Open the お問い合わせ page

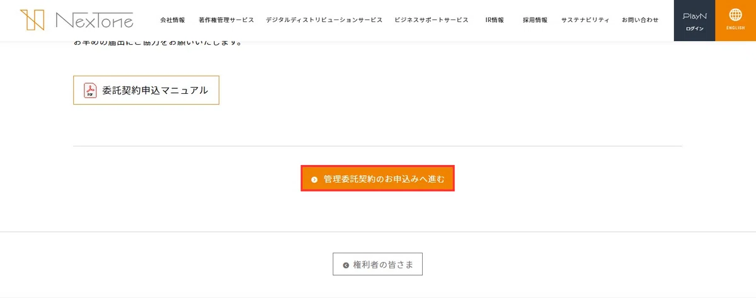(x=640, y=20)
